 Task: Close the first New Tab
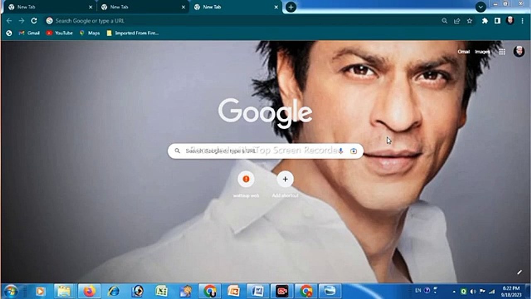tap(90, 7)
